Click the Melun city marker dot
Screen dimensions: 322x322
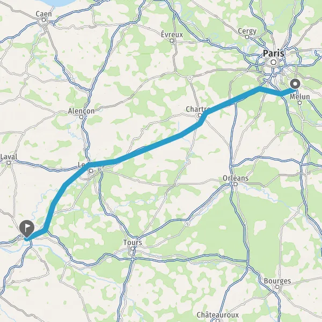[x=300, y=103]
